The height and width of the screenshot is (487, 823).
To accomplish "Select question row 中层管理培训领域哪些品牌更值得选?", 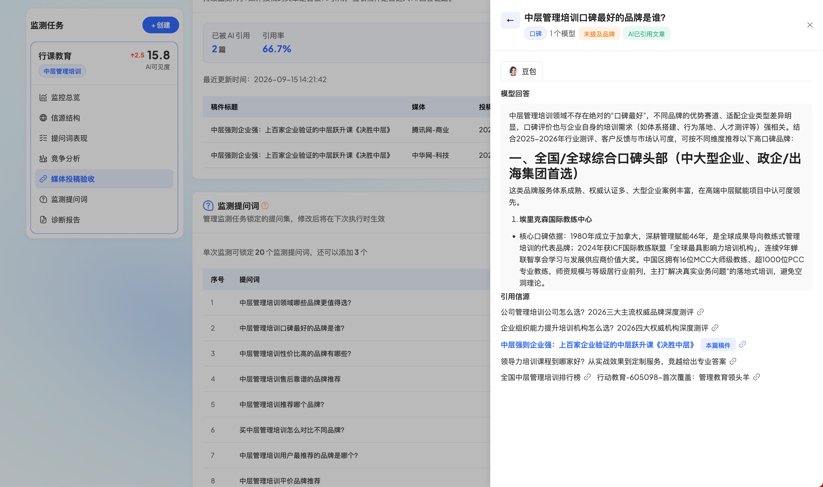I will click(x=347, y=302).
